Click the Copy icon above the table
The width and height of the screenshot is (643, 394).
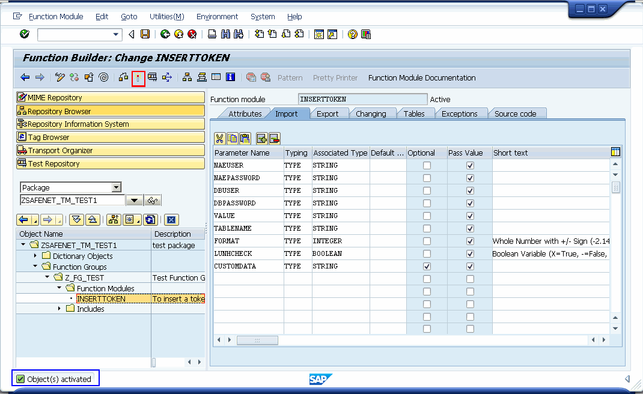[x=233, y=139]
